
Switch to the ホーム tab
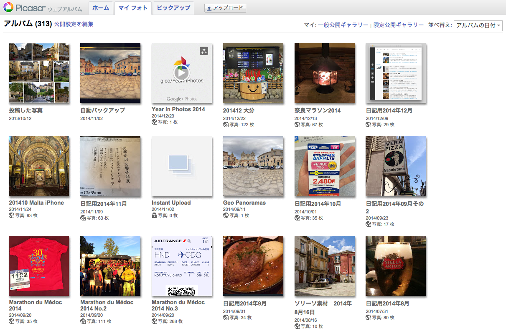point(101,8)
